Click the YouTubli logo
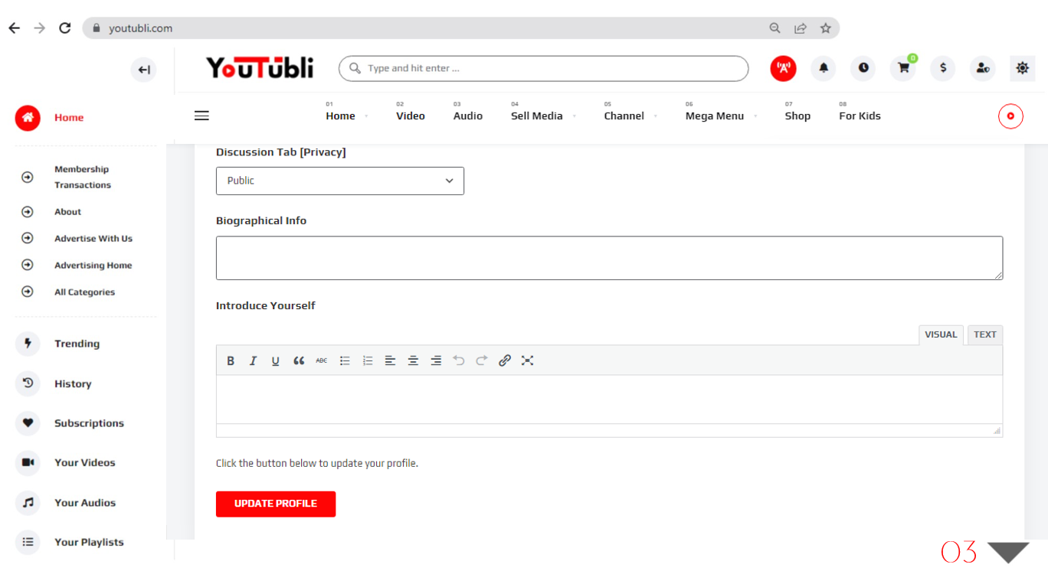This screenshot has height=584, width=1048. (260, 67)
